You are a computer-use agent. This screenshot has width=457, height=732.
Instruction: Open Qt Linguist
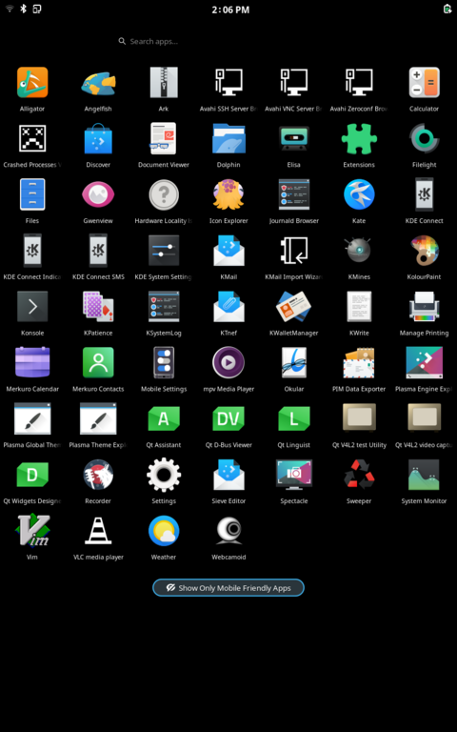294,418
